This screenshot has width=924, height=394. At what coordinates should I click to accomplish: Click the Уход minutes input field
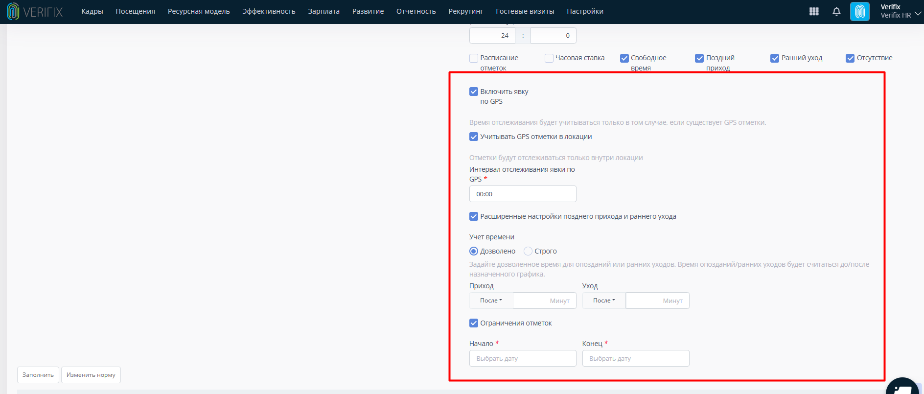658,301
